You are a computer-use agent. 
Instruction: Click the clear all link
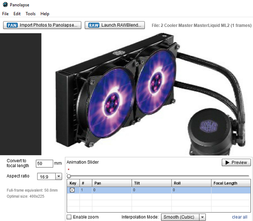tap(240, 217)
